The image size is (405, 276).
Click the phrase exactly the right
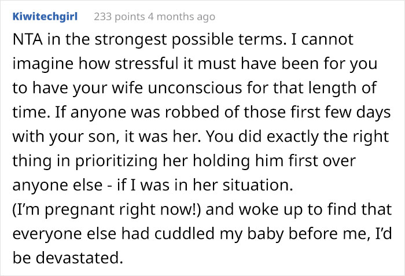point(328,137)
